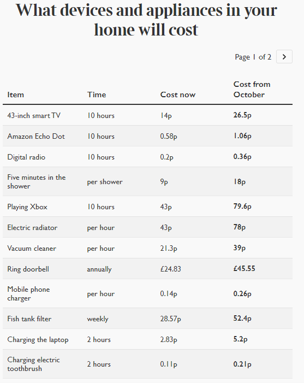
Task: Select the 43-inch smart TV row
Action: click(x=147, y=115)
